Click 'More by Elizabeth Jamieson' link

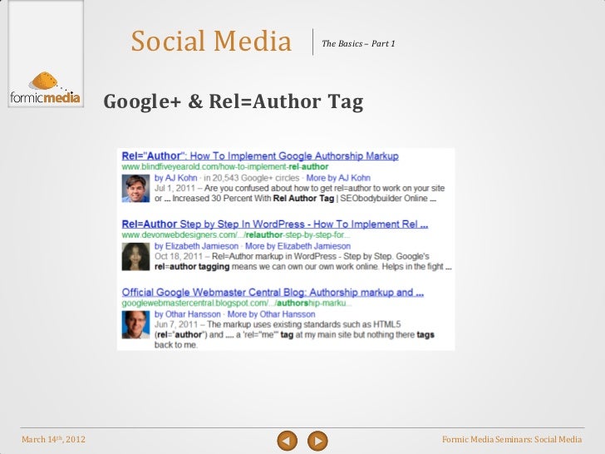pos(298,246)
